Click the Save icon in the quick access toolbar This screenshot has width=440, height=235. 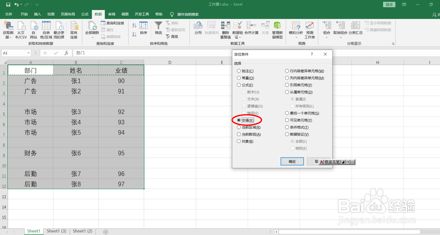tap(8, 5)
